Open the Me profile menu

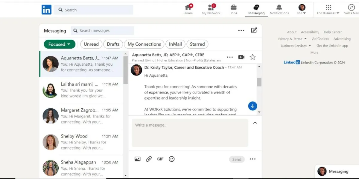302,10
